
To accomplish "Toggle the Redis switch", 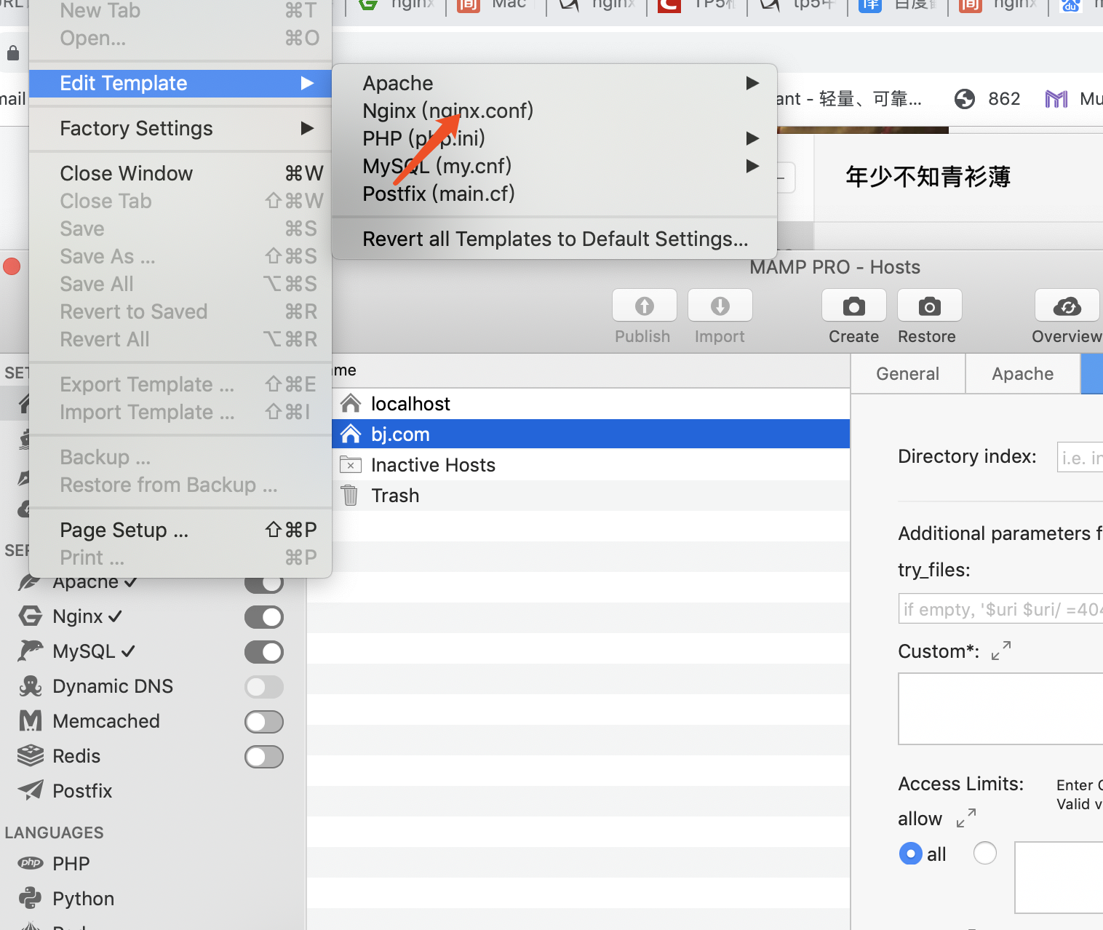I will 264,757.
